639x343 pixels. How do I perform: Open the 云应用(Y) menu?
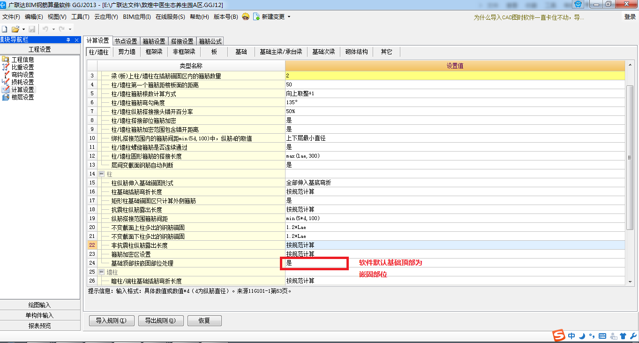pyautogui.click(x=106, y=17)
